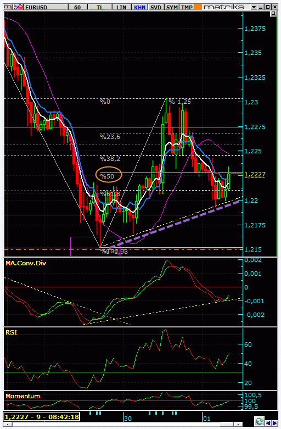Click the circled %50 Fibonacci level label

click(x=107, y=176)
